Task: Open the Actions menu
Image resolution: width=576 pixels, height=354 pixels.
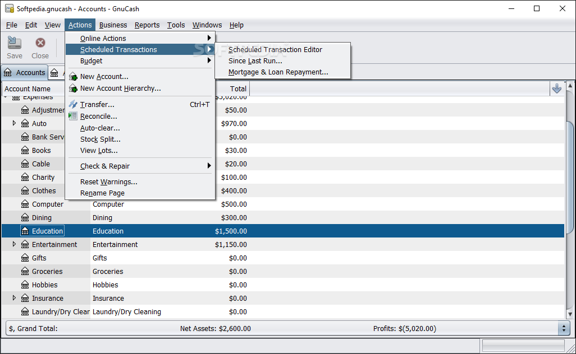Action: pos(80,25)
